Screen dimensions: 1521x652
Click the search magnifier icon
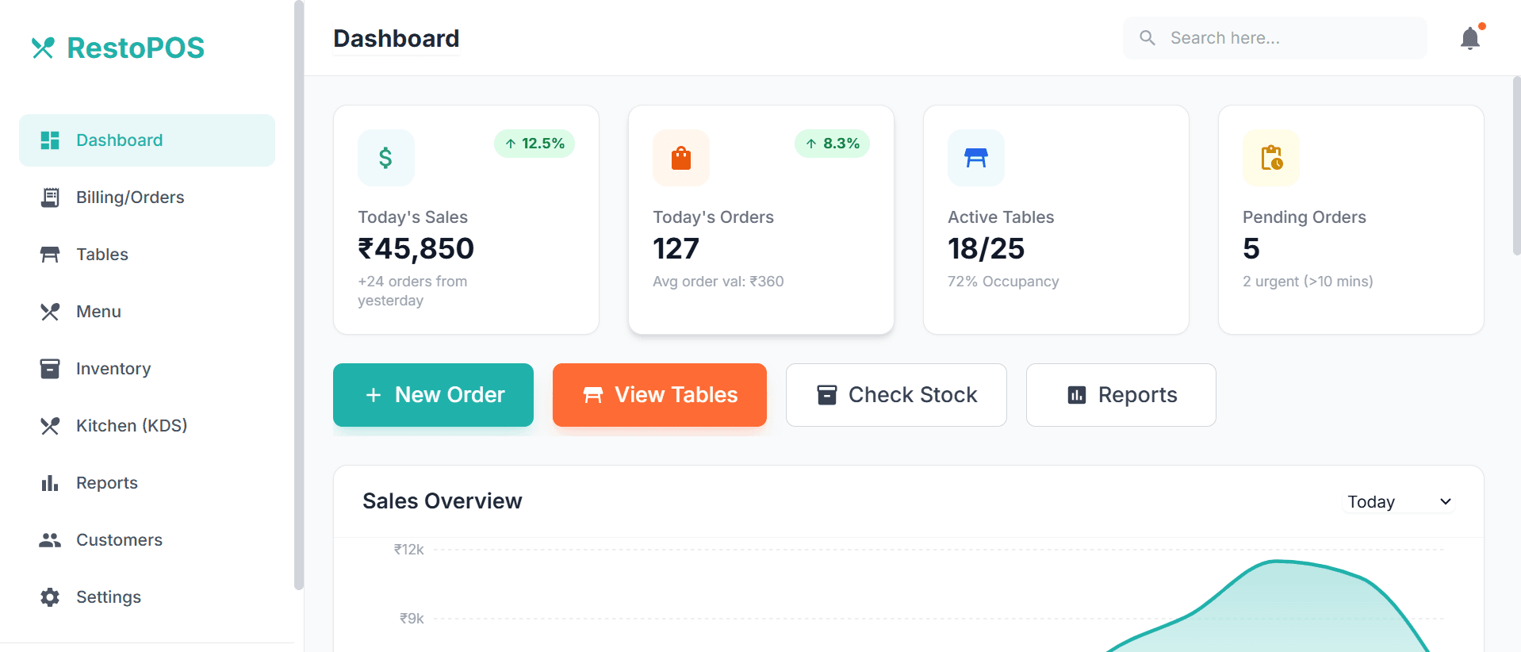(1147, 38)
